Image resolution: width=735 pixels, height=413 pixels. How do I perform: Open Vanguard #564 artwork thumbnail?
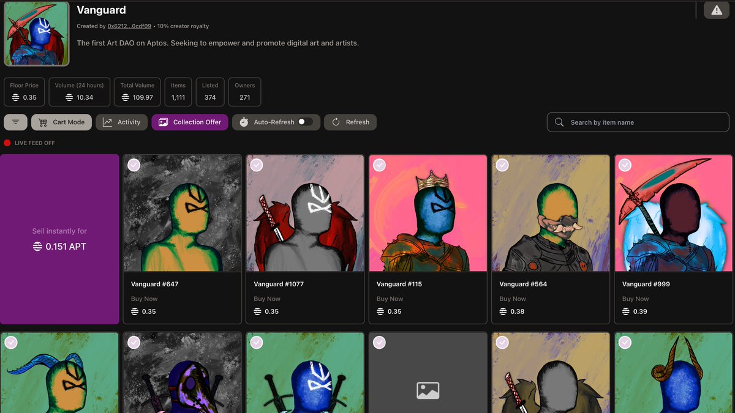[551, 213]
